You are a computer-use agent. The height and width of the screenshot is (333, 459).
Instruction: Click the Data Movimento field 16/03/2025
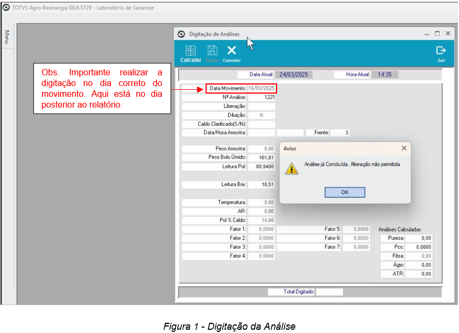(262, 88)
